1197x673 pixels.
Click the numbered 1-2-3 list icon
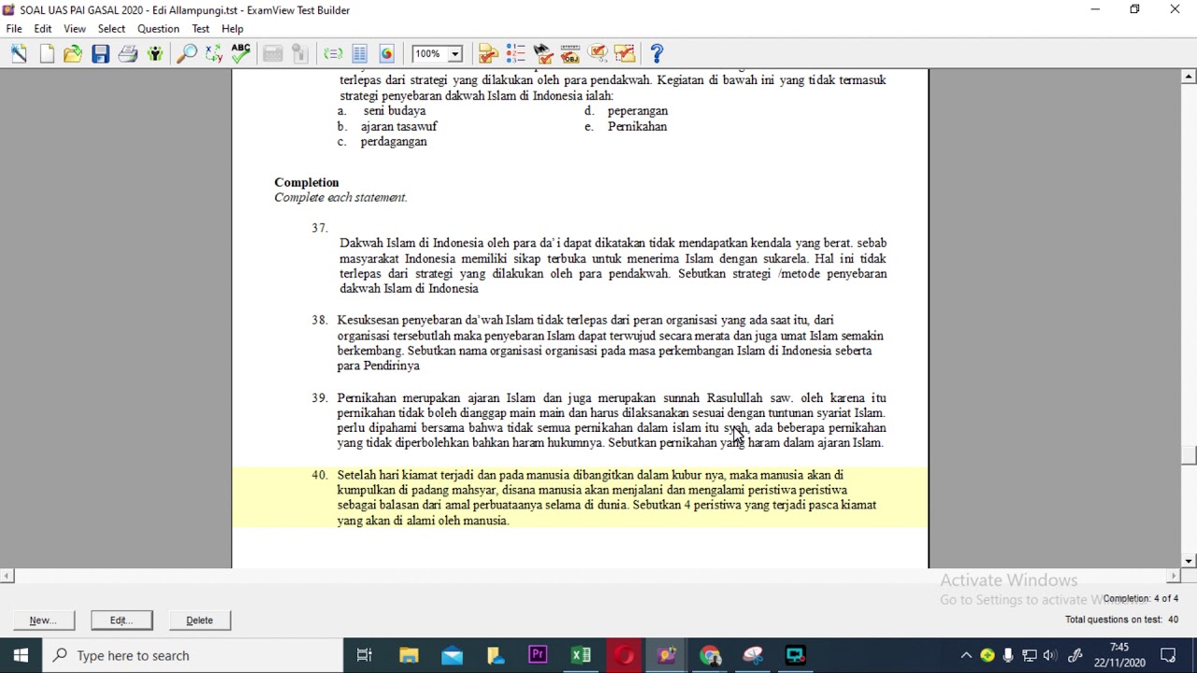[x=515, y=53]
